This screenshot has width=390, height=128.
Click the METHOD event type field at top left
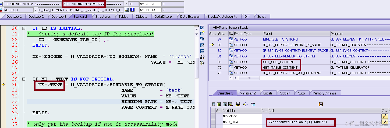19,10
